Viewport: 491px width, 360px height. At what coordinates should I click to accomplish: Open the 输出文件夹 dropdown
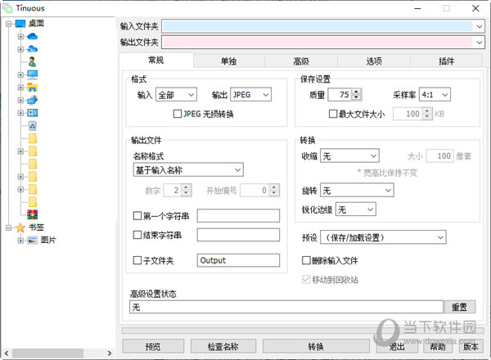tap(479, 42)
